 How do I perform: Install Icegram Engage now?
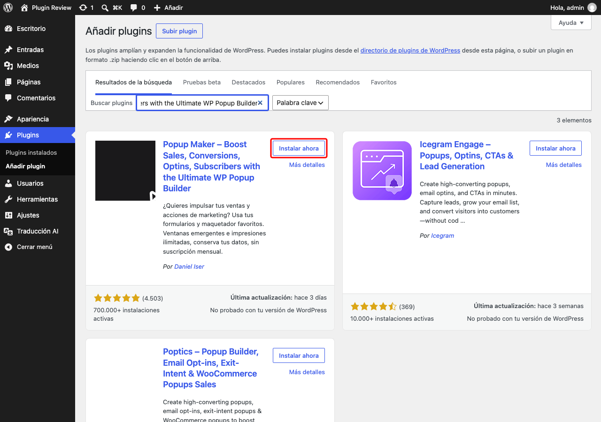pos(555,148)
